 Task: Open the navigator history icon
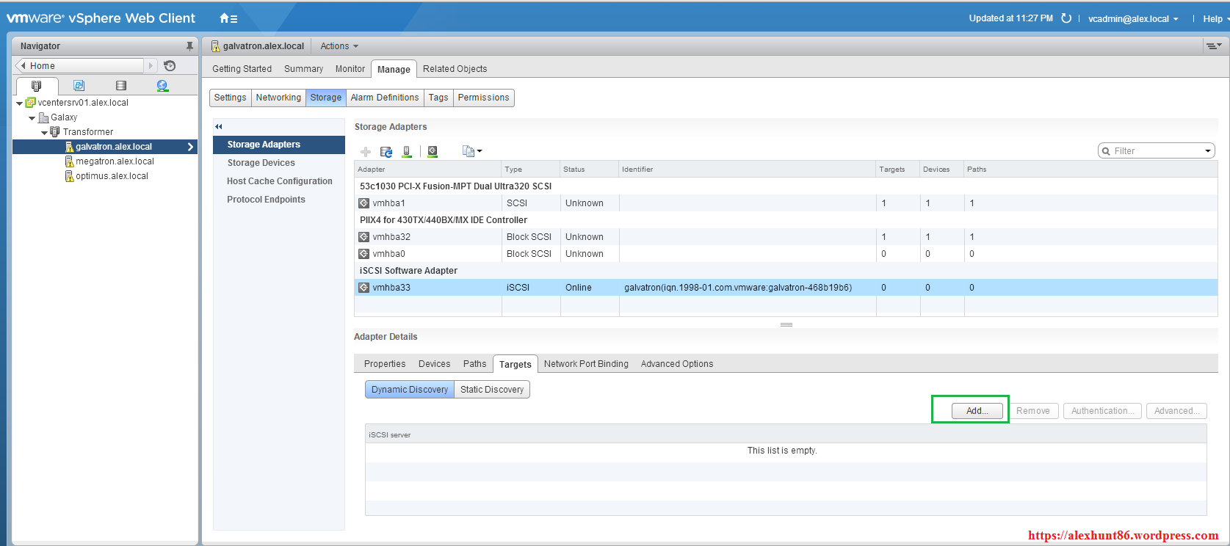pyautogui.click(x=170, y=65)
